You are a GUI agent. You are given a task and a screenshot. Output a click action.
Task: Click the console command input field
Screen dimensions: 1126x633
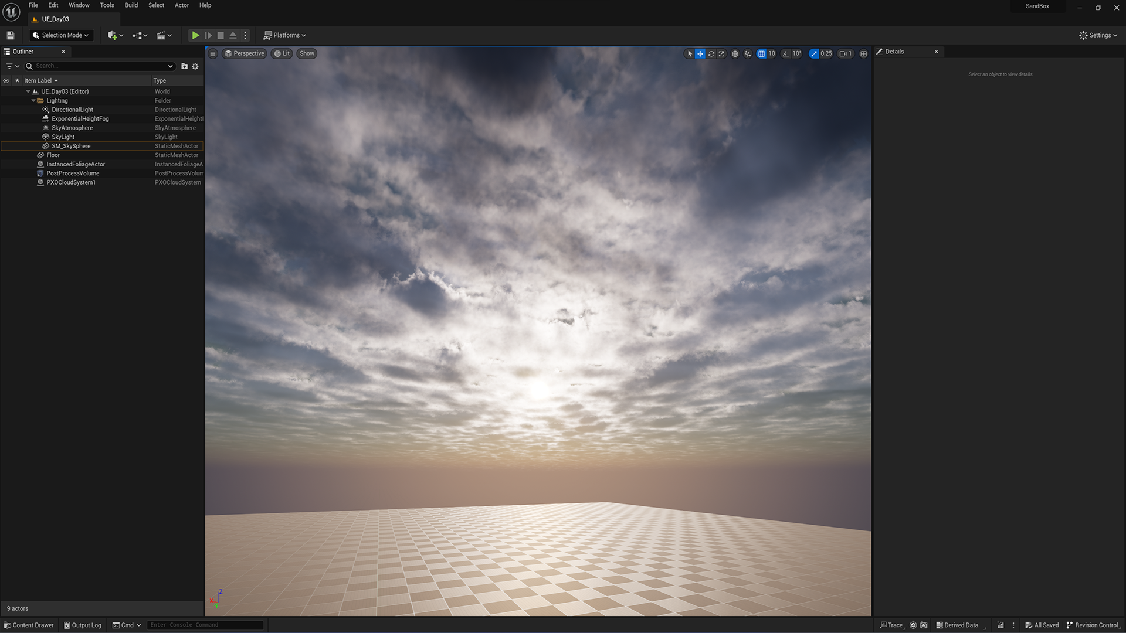205,625
